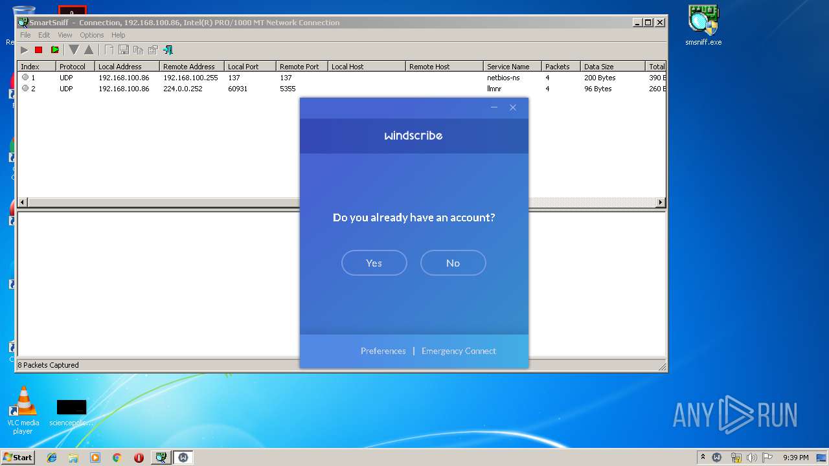Answer No to already having an account

pyautogui.click(x=453, y=263)
